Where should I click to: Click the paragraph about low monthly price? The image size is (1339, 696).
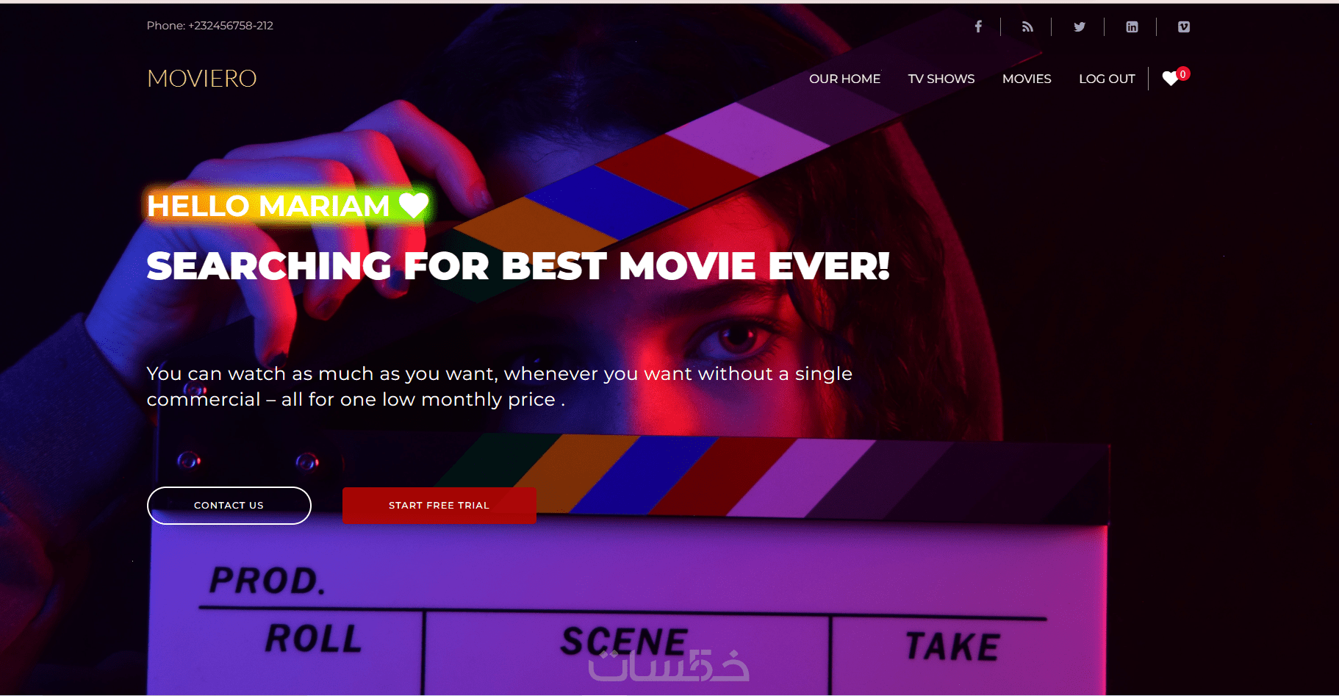499,387
